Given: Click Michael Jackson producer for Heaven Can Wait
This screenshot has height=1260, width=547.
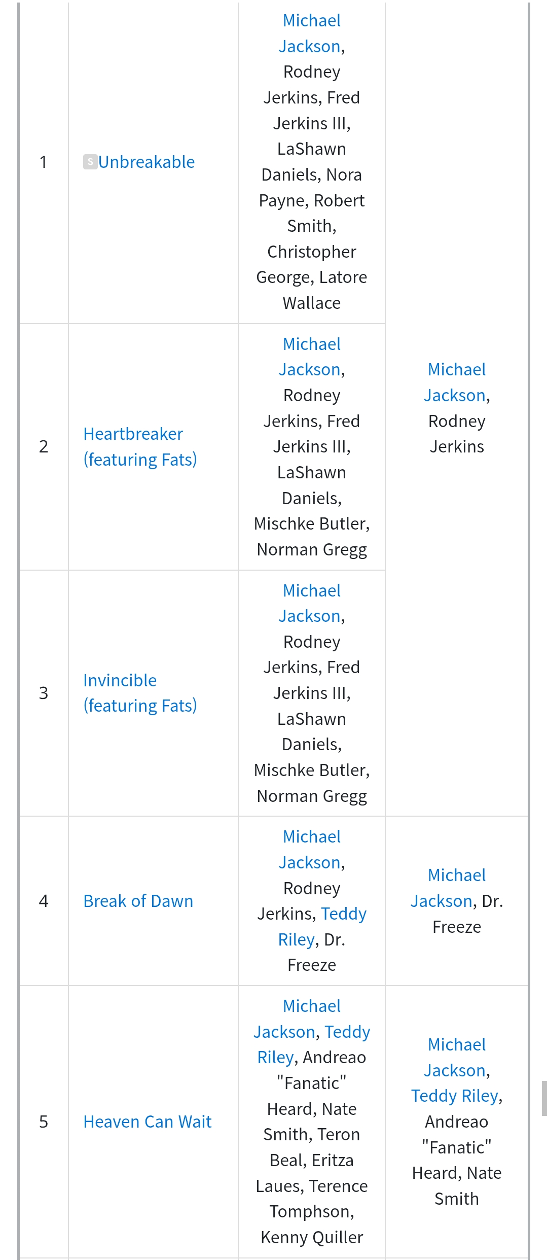Looking at the screenshot, I should pos(456,1058).
